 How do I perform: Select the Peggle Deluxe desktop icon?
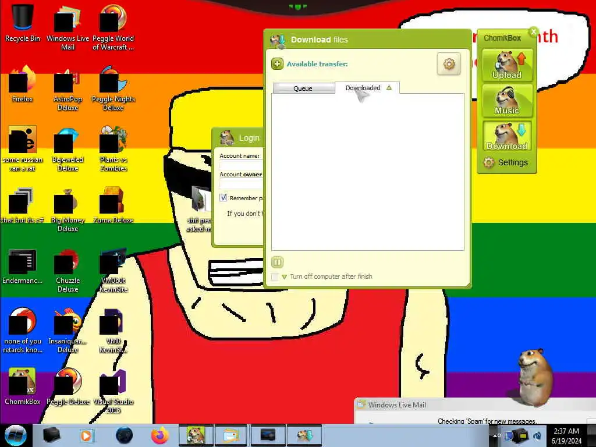(x=68, y=386)
